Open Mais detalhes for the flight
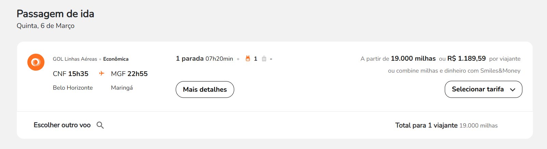This screenshot has height=149, width=547. (205, 89)
